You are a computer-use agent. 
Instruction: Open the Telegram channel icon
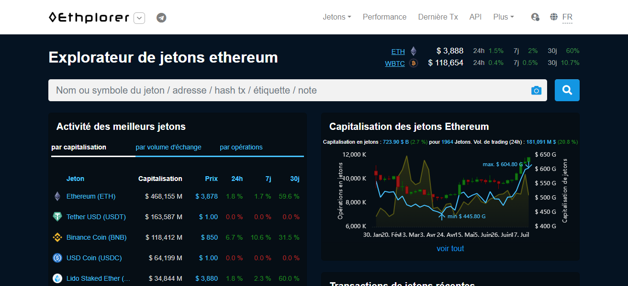click(161, 18)
